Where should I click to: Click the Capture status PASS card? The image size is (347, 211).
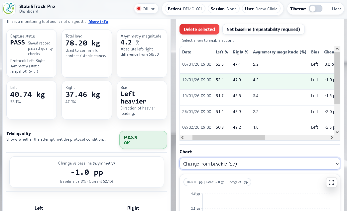32,53
